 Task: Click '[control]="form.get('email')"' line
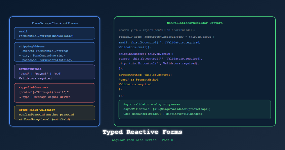(x=44, y=92)
